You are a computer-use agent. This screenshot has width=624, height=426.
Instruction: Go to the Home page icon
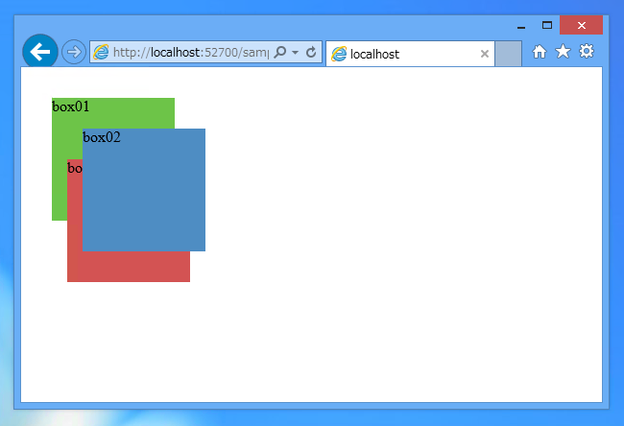coord(540,51)
